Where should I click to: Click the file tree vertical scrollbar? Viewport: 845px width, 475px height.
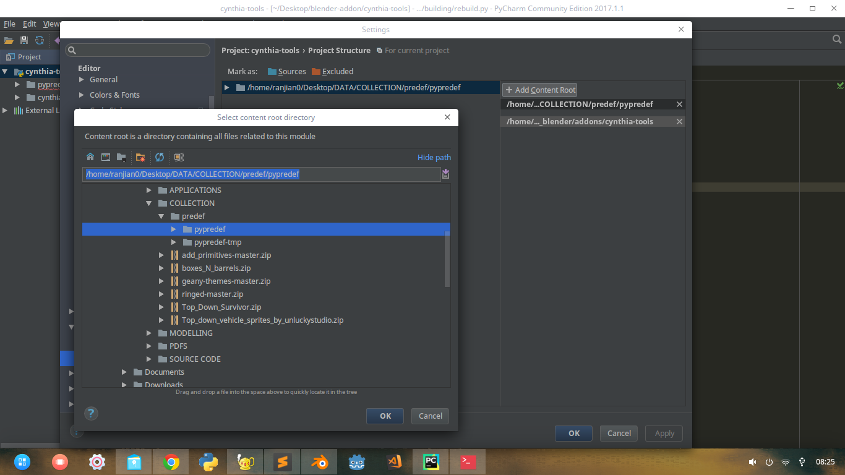pyautogui.click(x=447, y=259)
